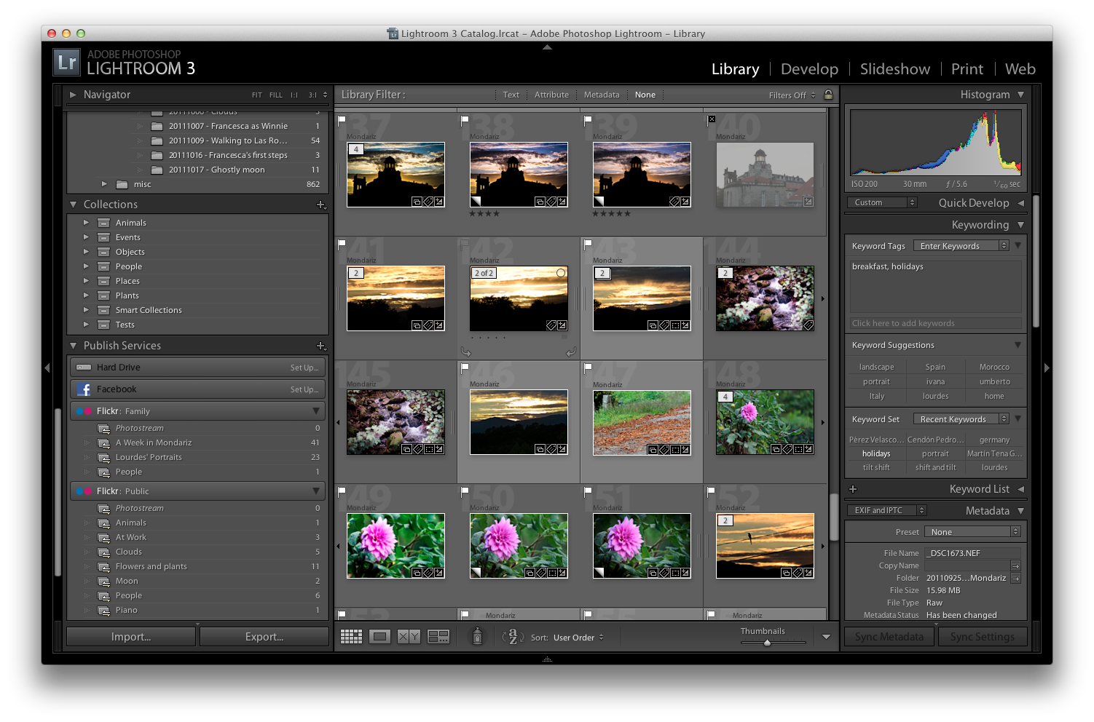Open Survey view icon in toolbar
The height and width of the screenshot is (722, 1094).
(438, 637)
